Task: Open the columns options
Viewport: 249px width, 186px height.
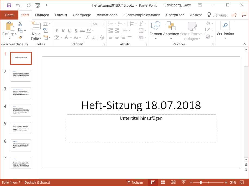Action: point(127,30)
